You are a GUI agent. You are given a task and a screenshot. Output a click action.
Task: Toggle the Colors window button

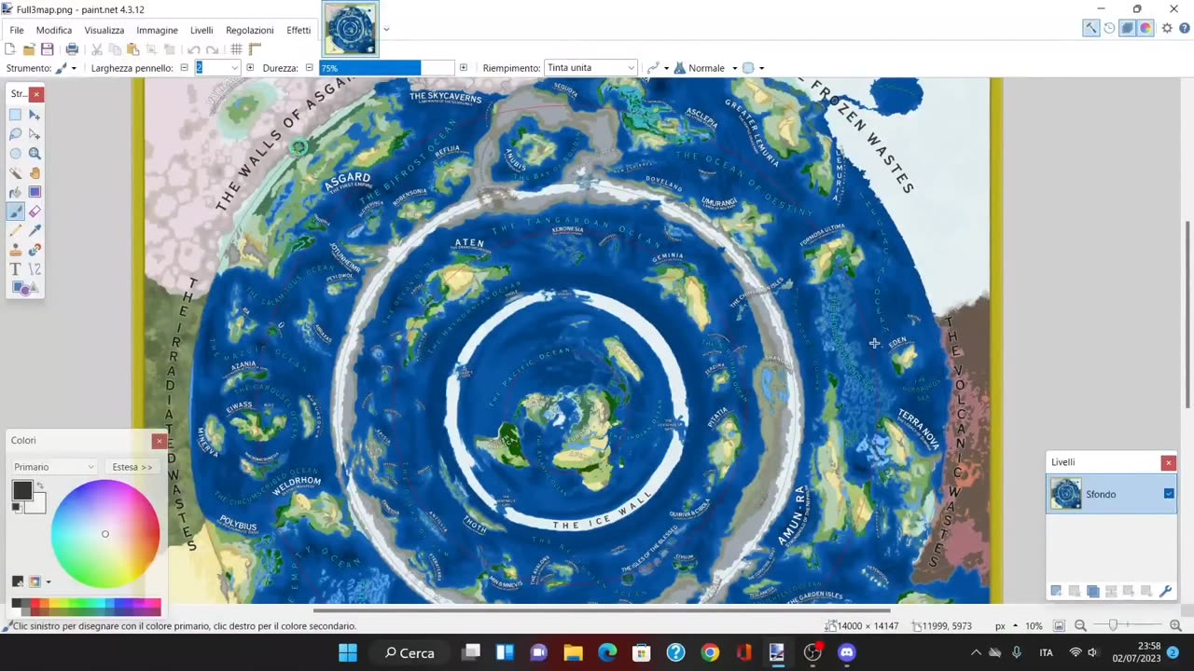click(x=1145, y=28)
